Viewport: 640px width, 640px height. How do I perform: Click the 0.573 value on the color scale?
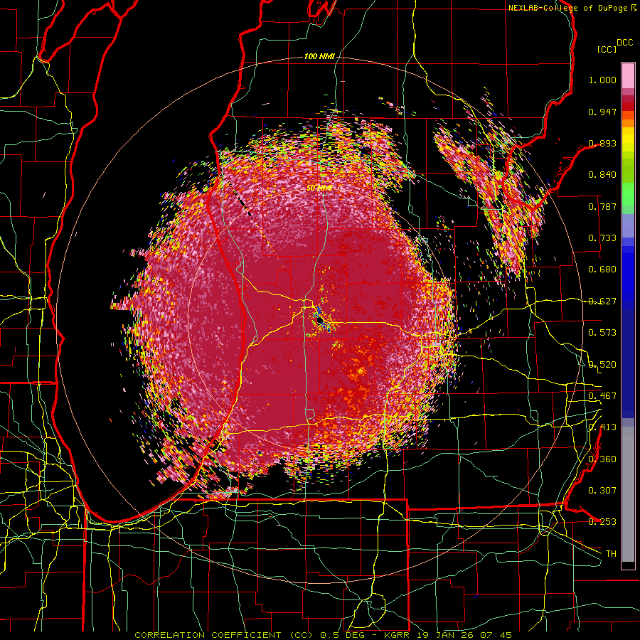coord(602,333)
